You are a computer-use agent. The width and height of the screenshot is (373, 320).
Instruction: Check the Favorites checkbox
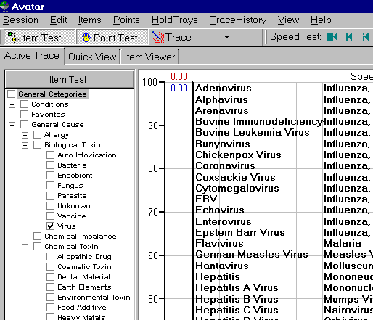click(x=24, y=114)
